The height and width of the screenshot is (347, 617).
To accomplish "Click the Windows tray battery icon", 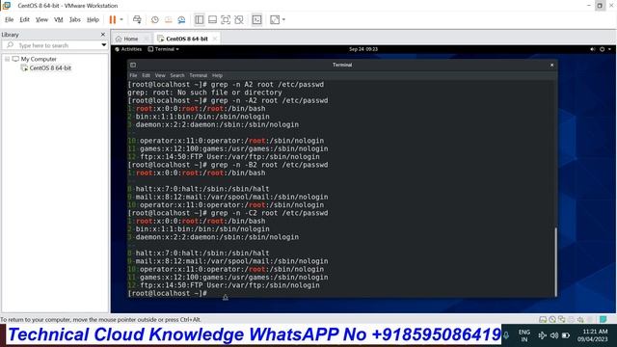I will 566,335.
